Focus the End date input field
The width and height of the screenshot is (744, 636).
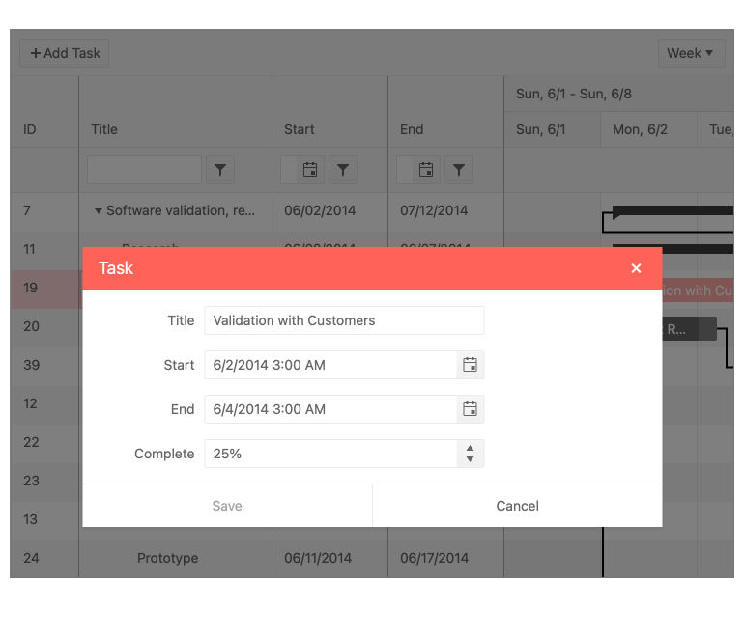[x=329, y=409]
